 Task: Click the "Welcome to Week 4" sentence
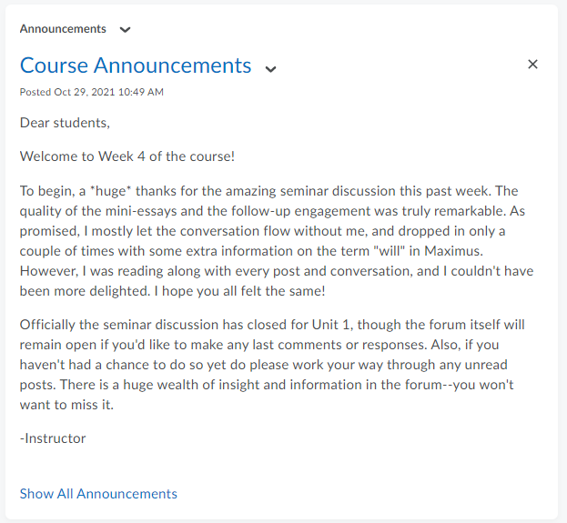(x=127, y=156)
